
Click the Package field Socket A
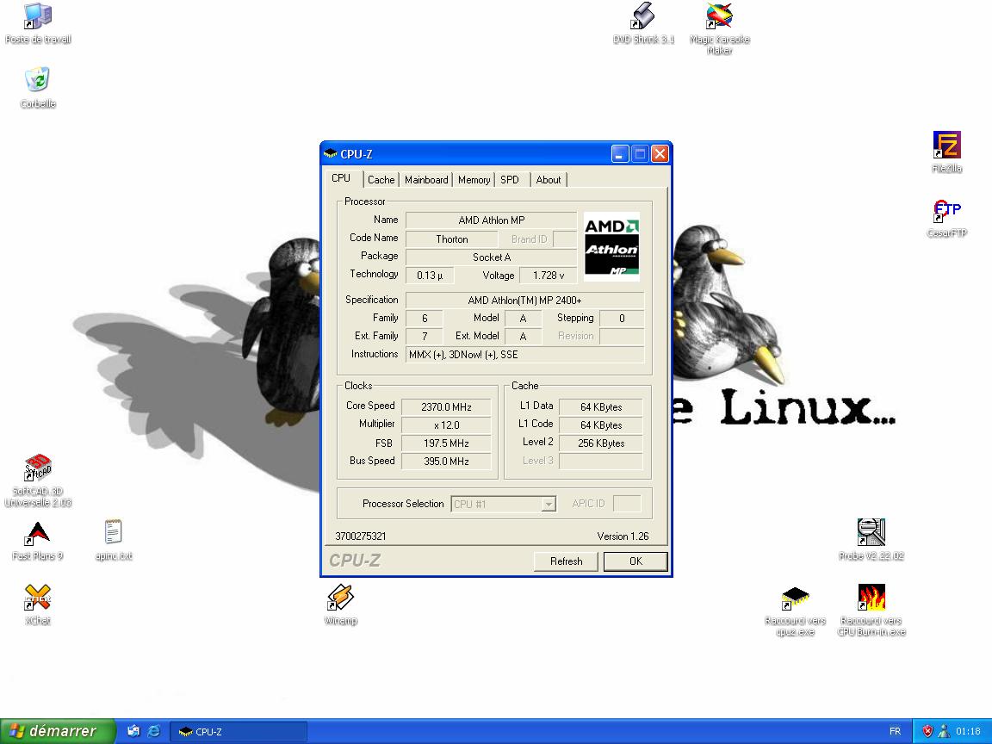coord(491,257)
